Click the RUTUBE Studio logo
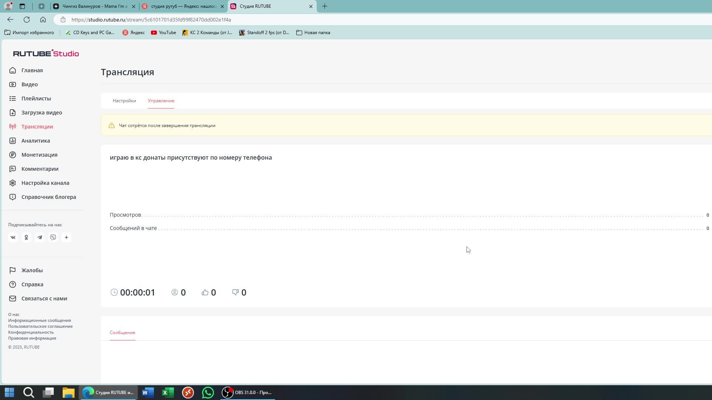Viewport: 712px width, 400px height. pos(46,53)
